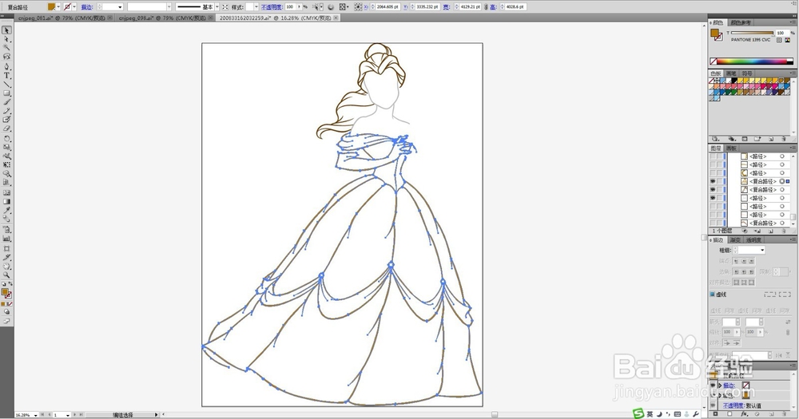Open stroke weight dropdown in control bar
Viewport: 799px width, 419px height.
(121, 6)
